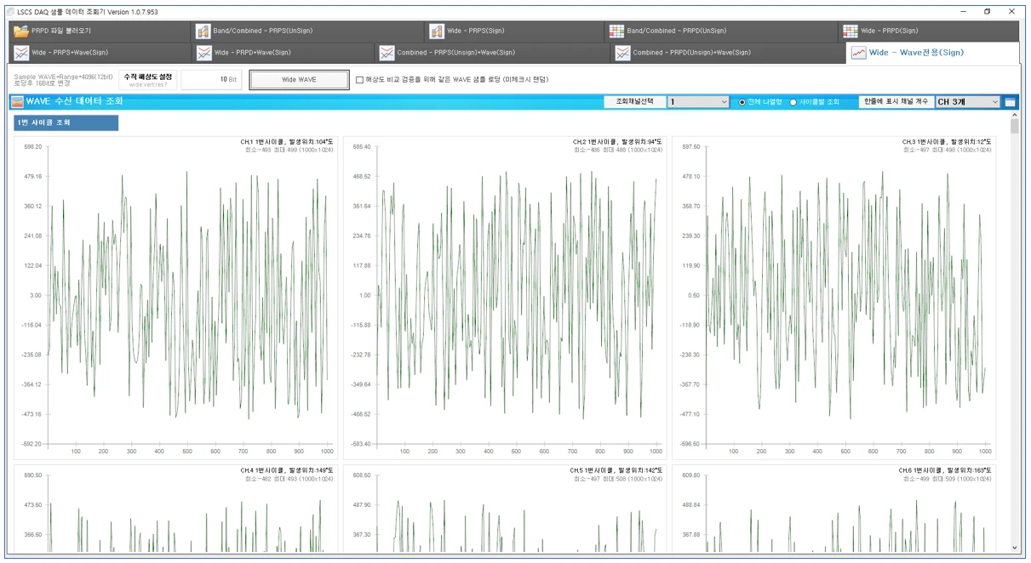Click the CH.2 waveform chart
The width and height of the screenshot is (1031, 563).
point(505,298)
